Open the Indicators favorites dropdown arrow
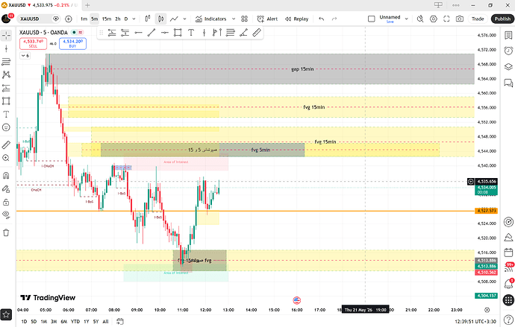This screenshot has width=515, height=327. pos(234,19)
